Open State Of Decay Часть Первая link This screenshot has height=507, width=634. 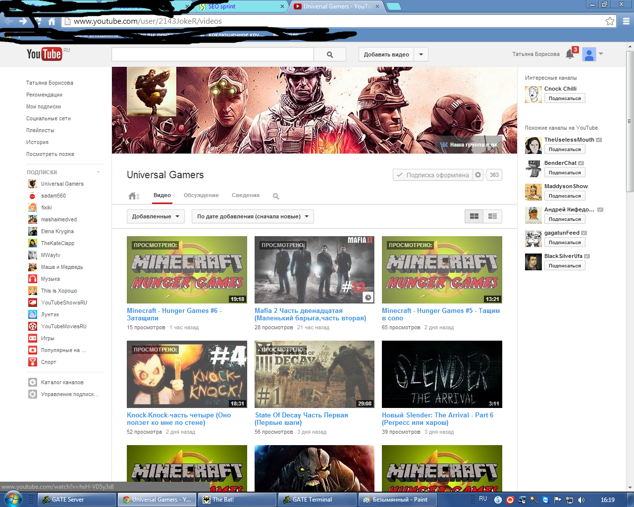pos(301,419)
